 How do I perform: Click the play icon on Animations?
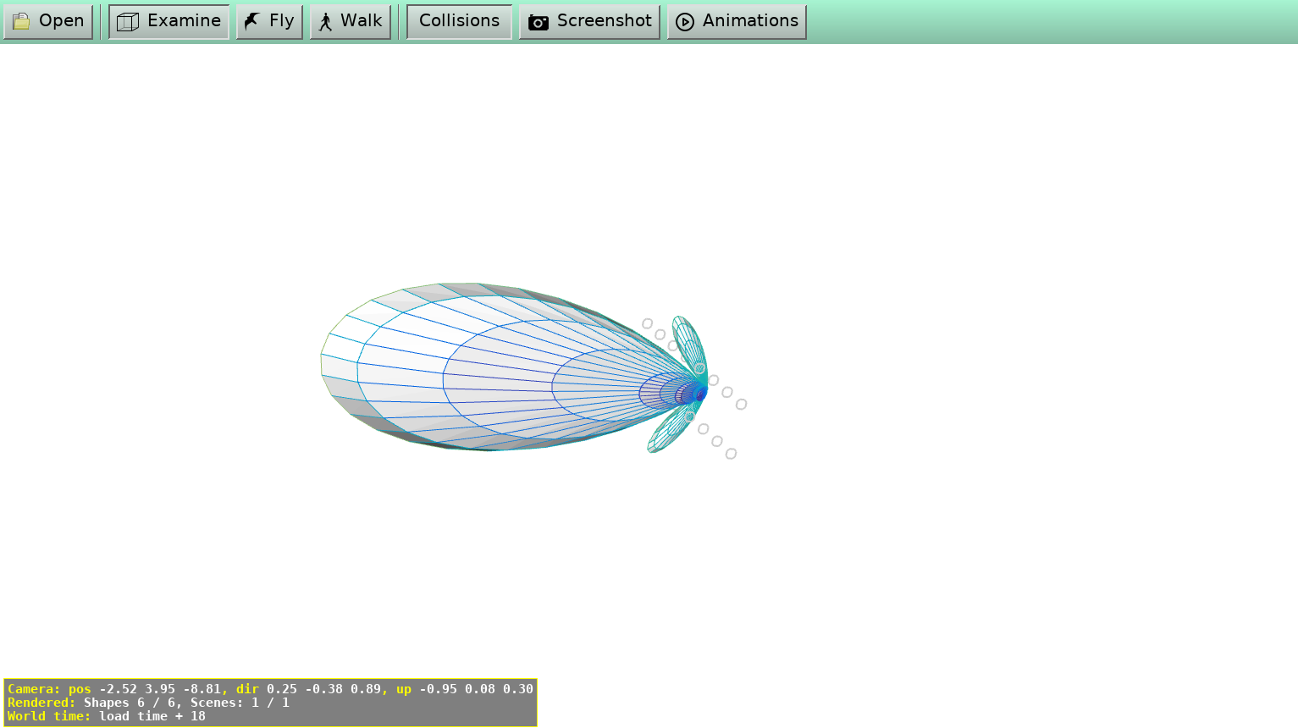tap(685, 22)
